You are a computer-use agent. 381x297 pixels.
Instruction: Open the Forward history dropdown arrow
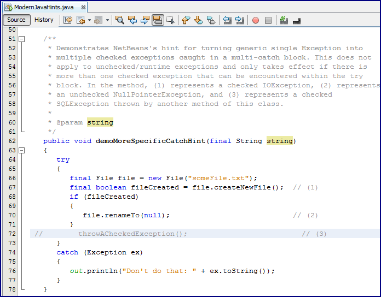(107, 20)
